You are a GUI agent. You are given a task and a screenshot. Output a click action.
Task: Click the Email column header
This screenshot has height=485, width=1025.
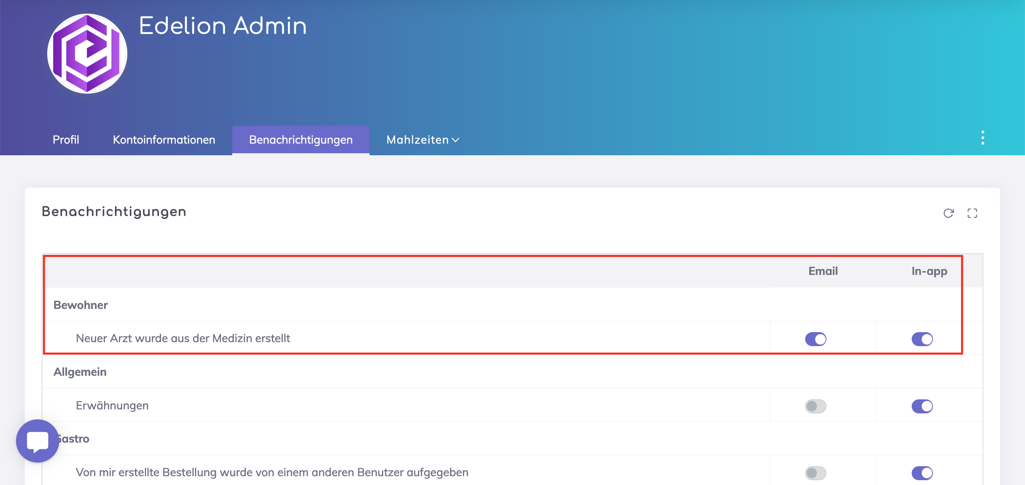point(823,271)
